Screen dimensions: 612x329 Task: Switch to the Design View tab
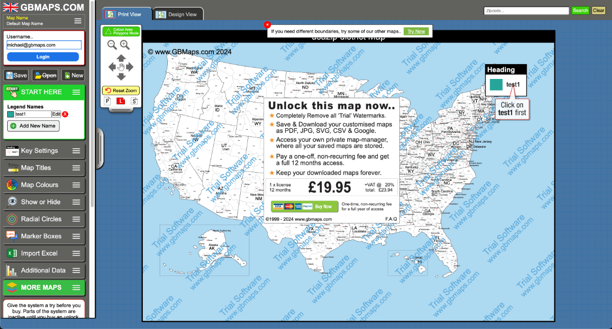(x=178, y=14)
